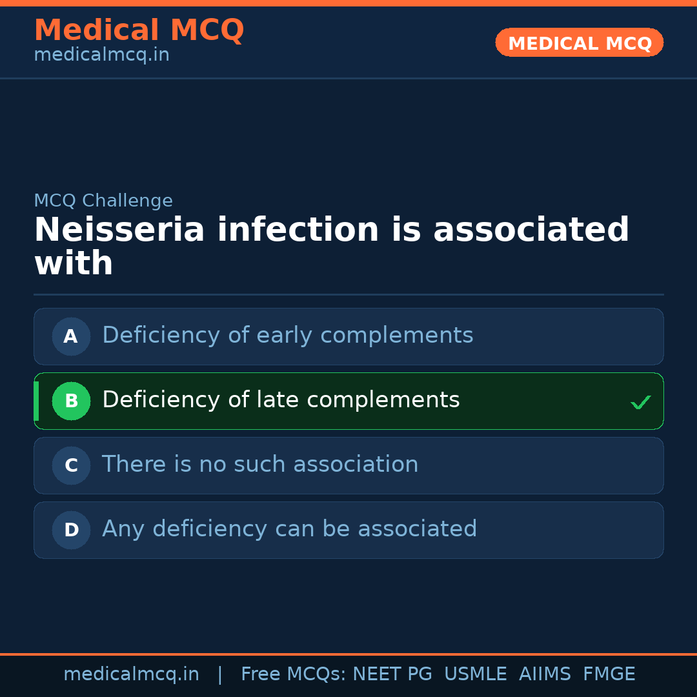This screenshot has width=697, height=697.
Task: Click the green bar beside option B
Action: [x=36, y=401]
